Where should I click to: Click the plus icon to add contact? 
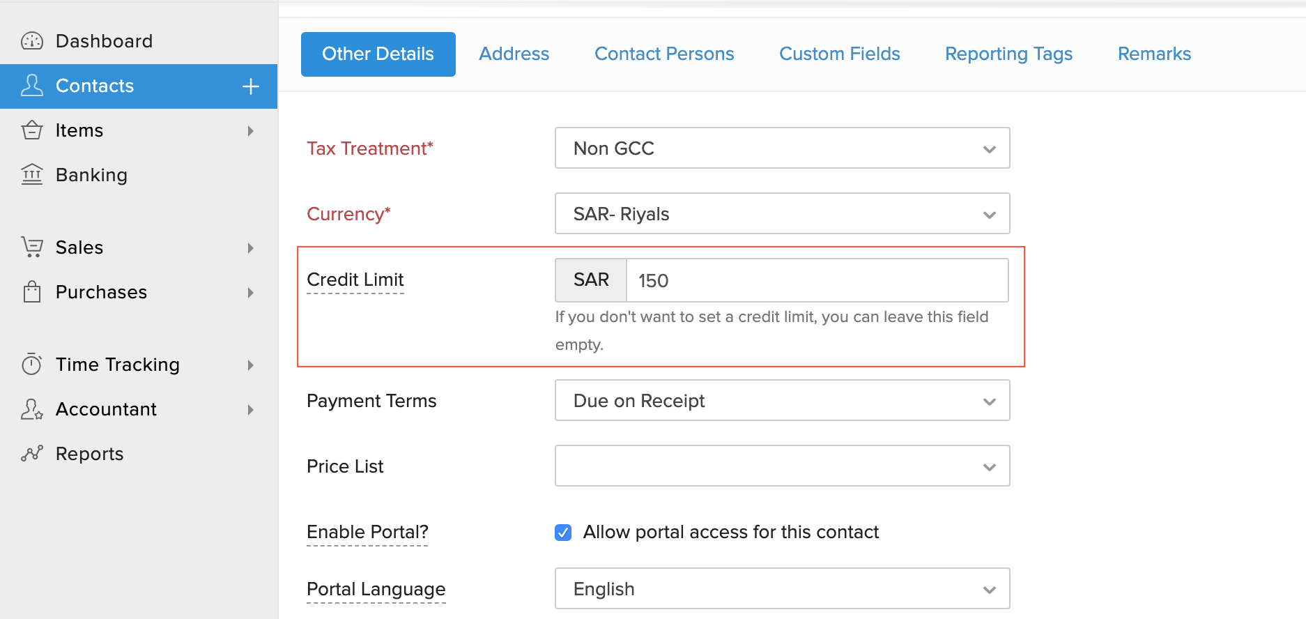250,86
